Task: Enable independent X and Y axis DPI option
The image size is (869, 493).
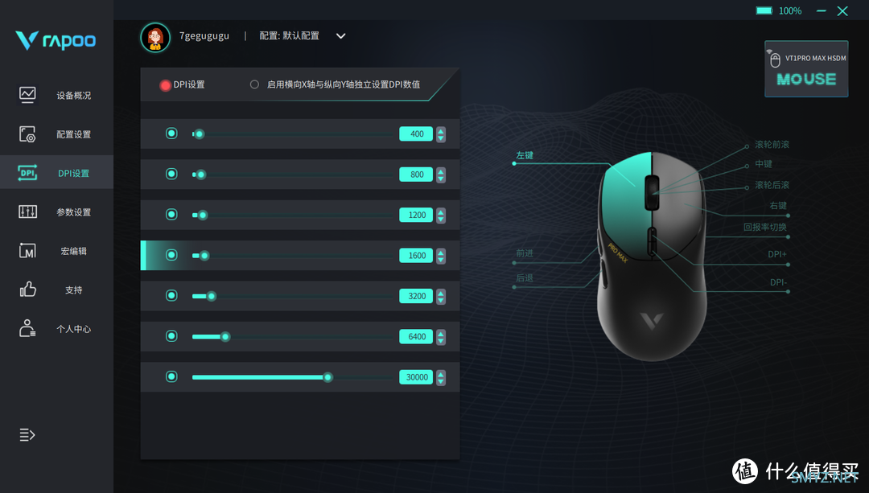Action: click(x=254, y=84)
